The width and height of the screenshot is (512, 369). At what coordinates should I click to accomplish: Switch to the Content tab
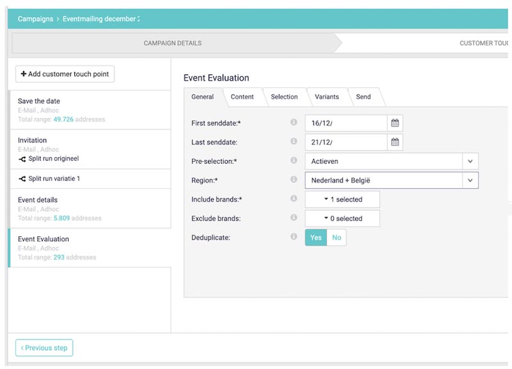click(243, 97)
